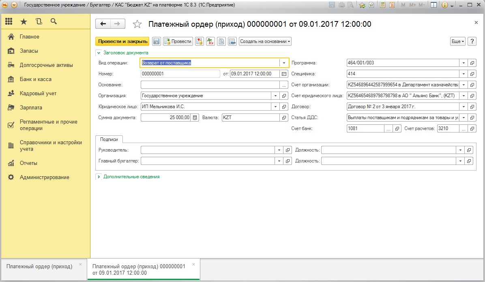Open the Администрирование section

pos(45,177)
